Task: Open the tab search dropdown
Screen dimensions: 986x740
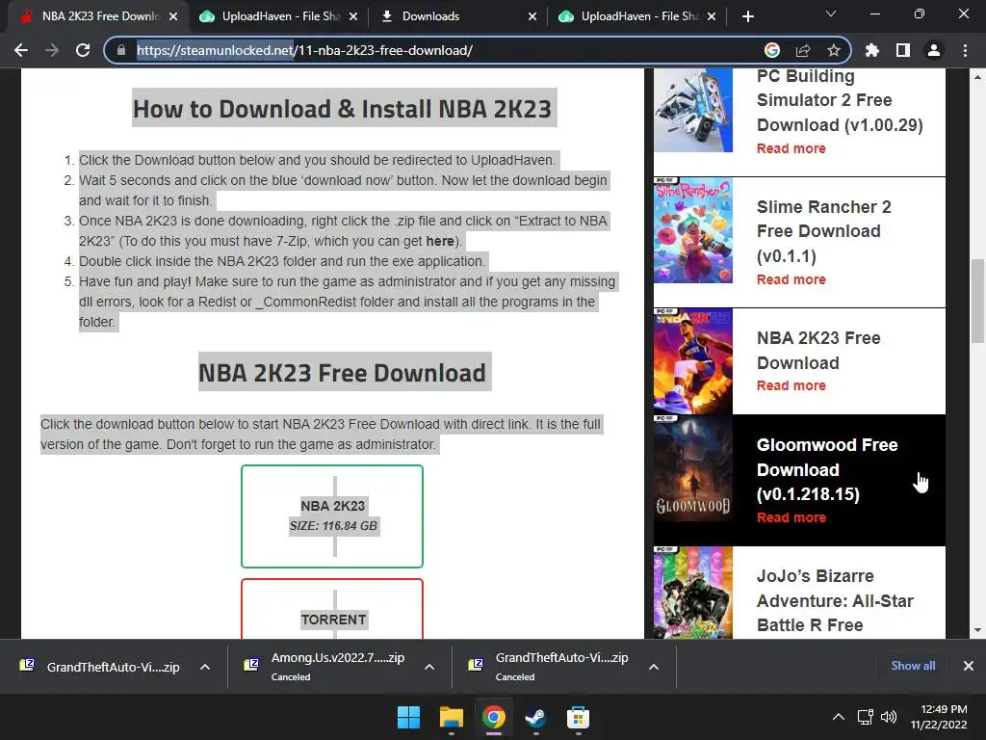Action: pos(831,13)
